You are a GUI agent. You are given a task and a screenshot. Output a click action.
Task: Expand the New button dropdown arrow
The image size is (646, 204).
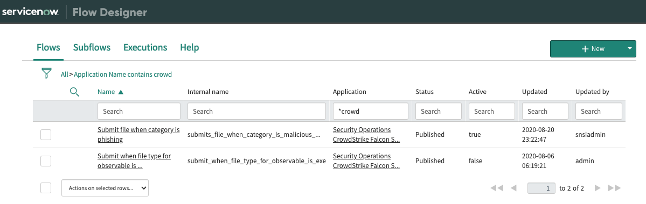pyautogui.click(x=629, y=48)
